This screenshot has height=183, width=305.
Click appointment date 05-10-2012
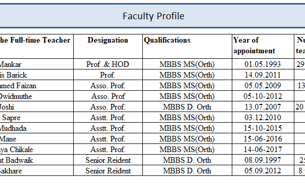pyautogui.click(x=263, y=96)
